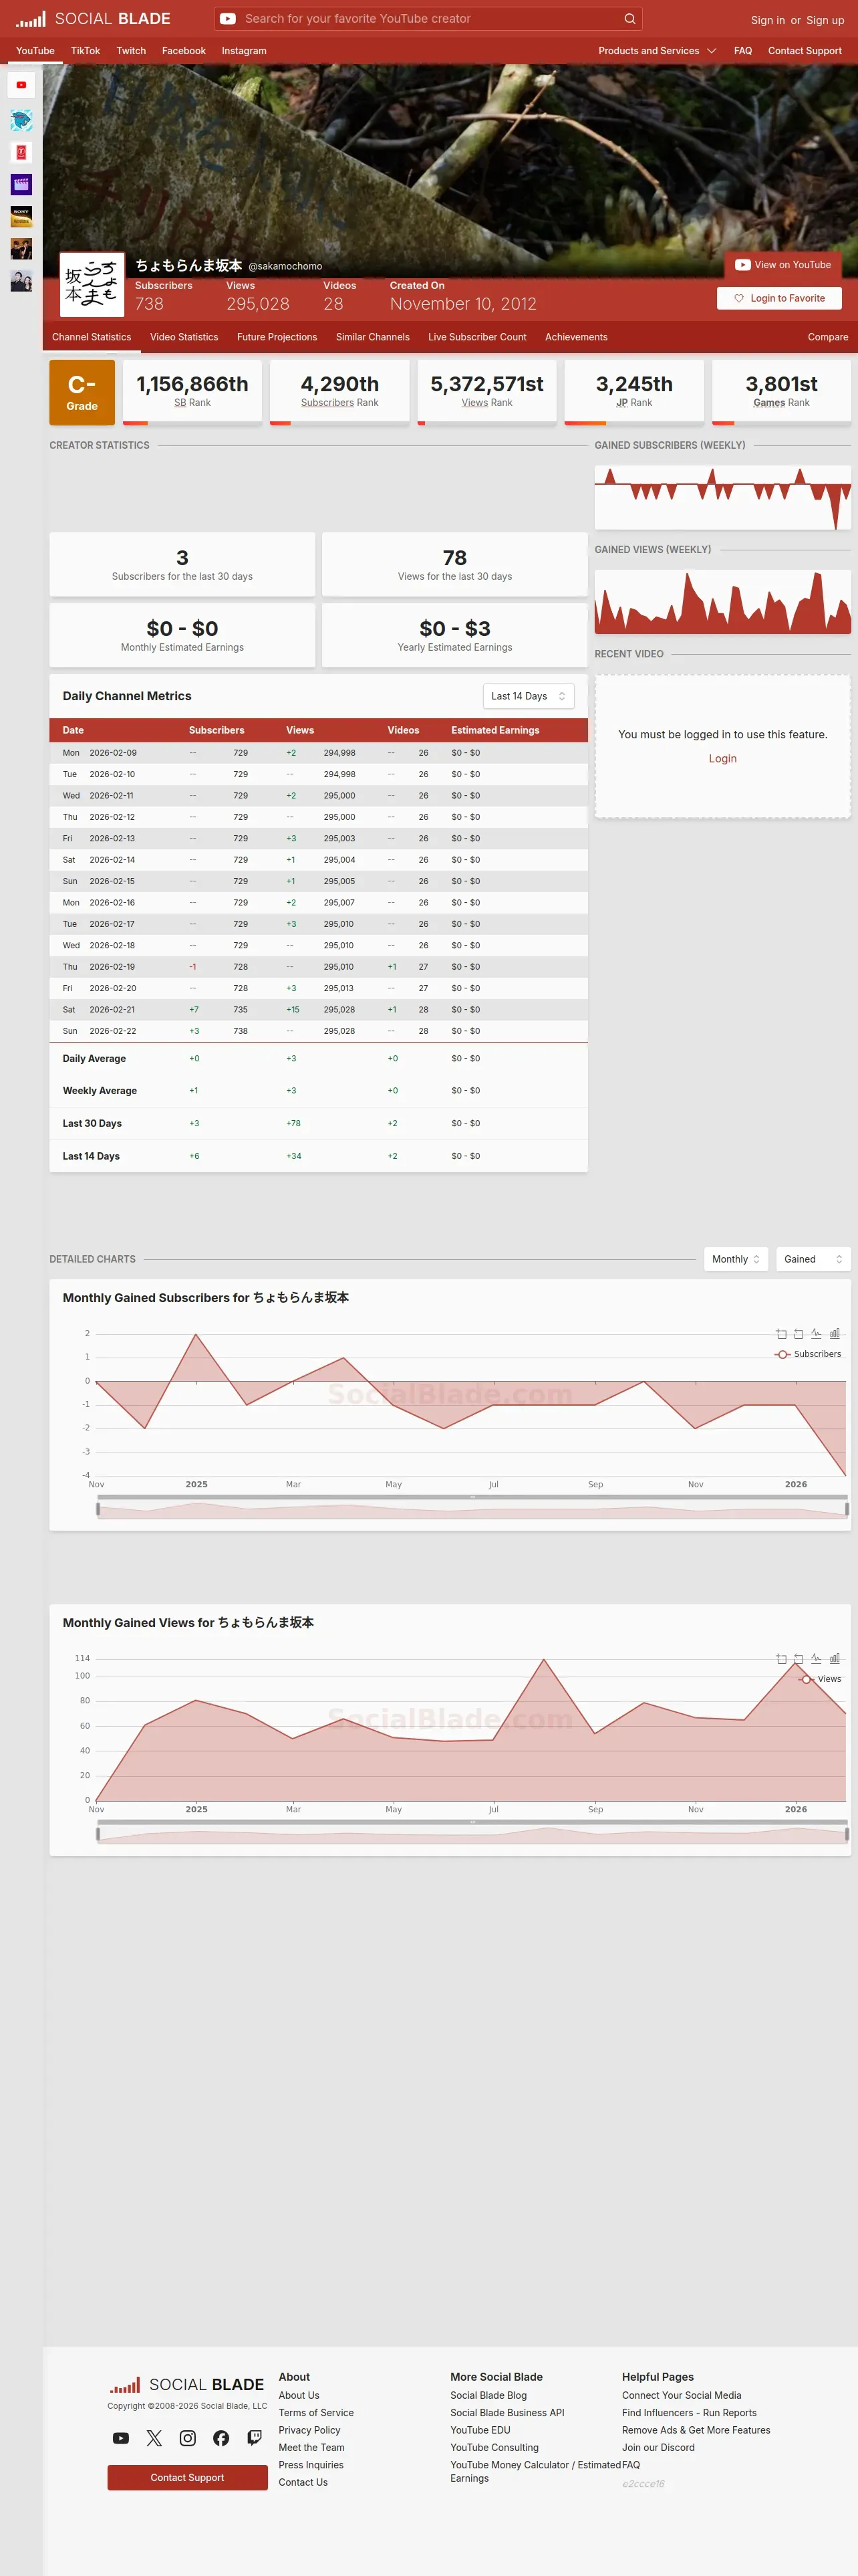Click the ちょもらんま坂本 channel profile picture
This screenshot has height=2576, width=858.
[92, 284]
